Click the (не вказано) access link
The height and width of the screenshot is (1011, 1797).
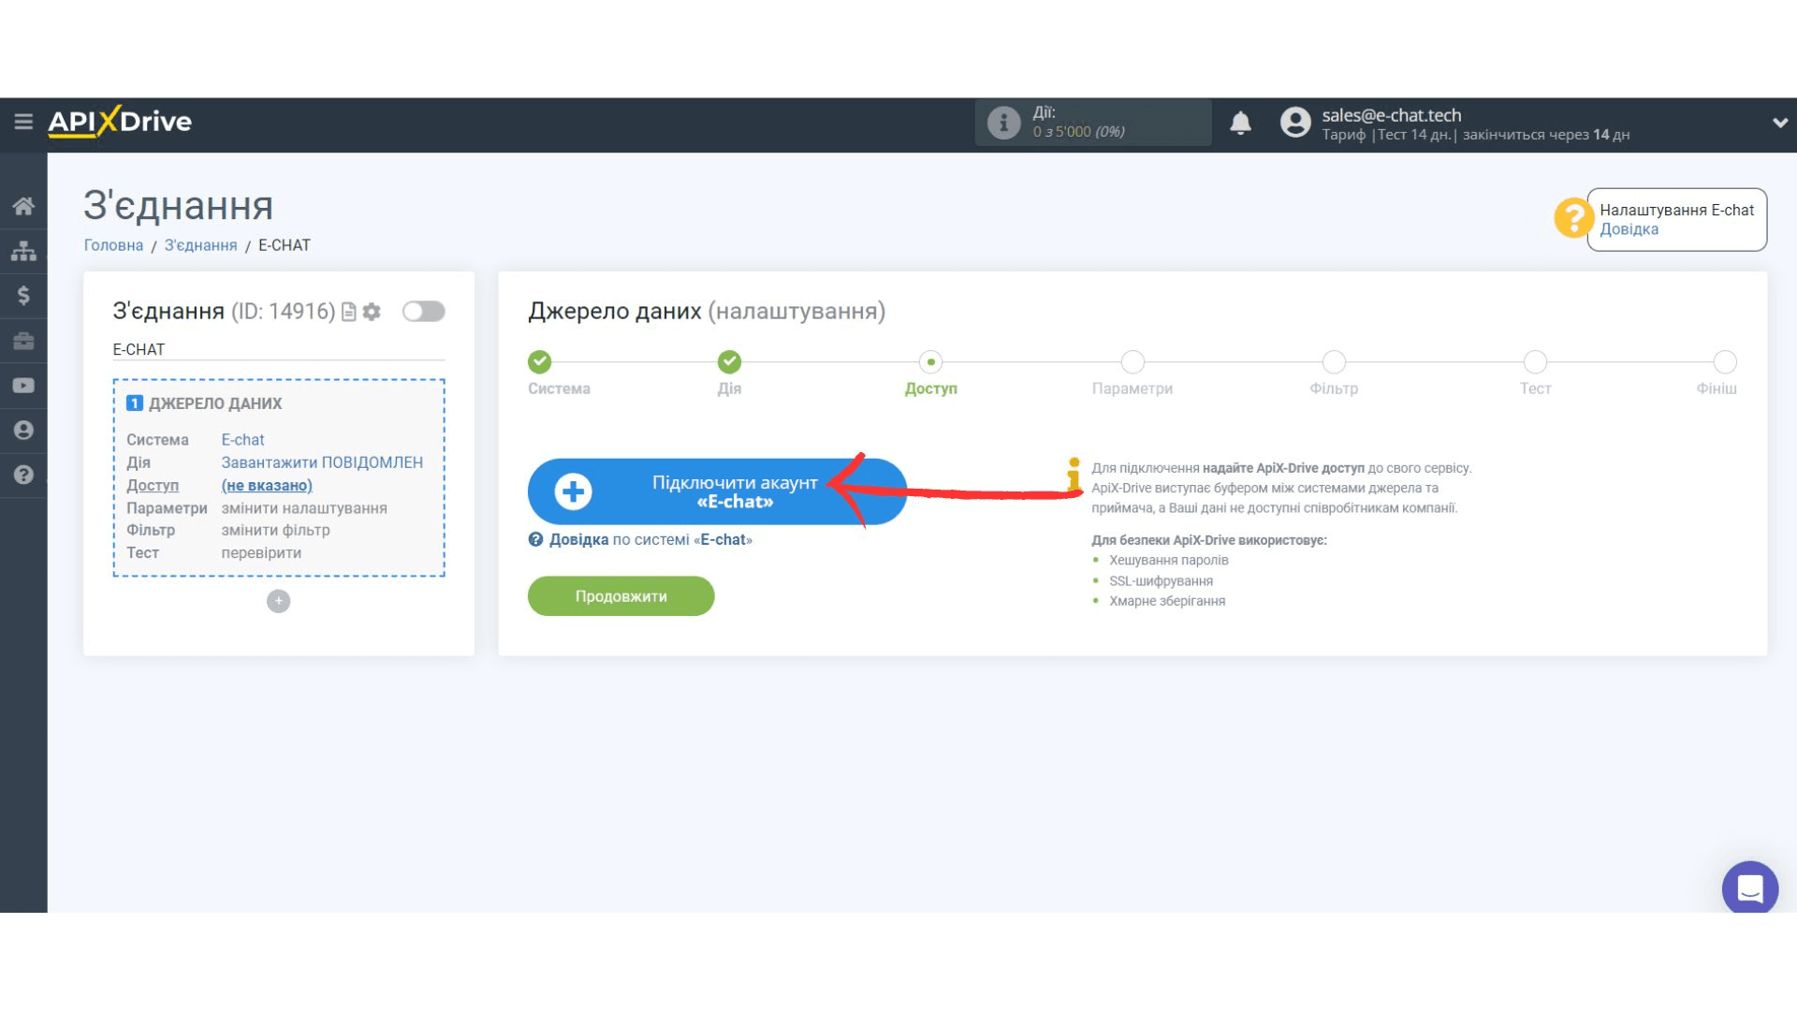pos(267,485)
